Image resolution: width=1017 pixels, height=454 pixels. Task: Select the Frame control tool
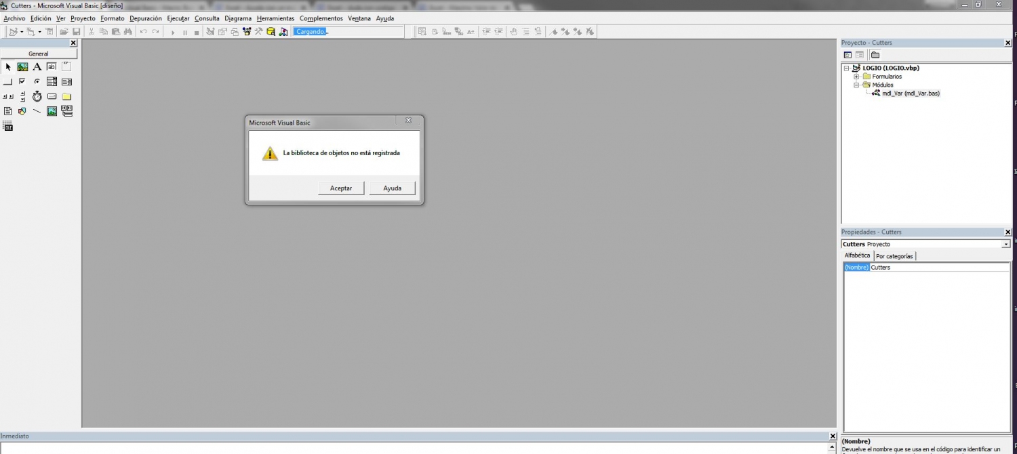tap(66, 66)
